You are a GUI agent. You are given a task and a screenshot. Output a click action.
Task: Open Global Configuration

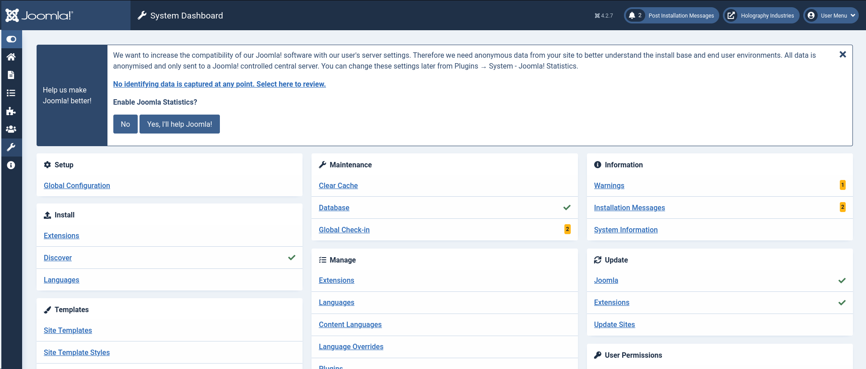pos(77,185)
